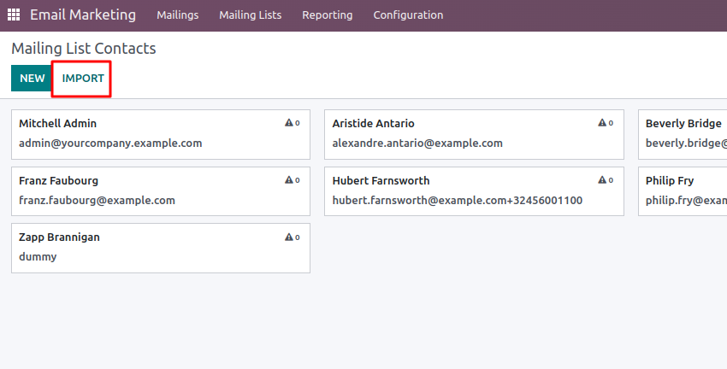Open the Aristide Antario contact card
727x369 pixels.
(474, 134)
